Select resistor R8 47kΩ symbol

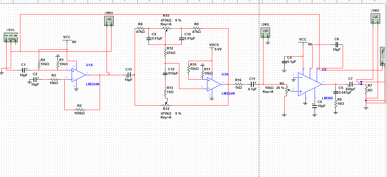pos(140,28)
